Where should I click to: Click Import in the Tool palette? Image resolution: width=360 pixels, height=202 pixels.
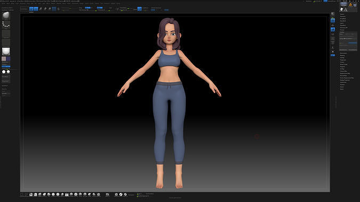(x=342, y=87)
